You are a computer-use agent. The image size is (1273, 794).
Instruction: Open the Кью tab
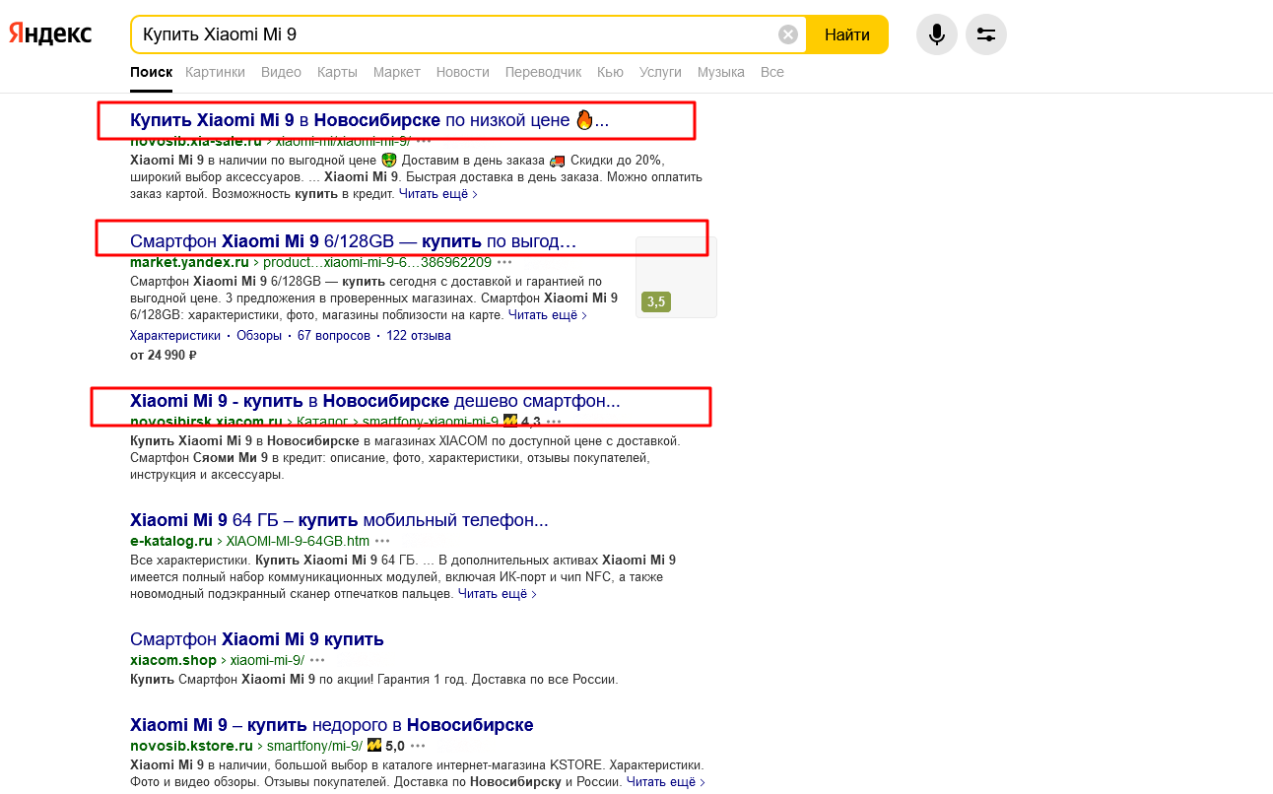click(610, 72)
